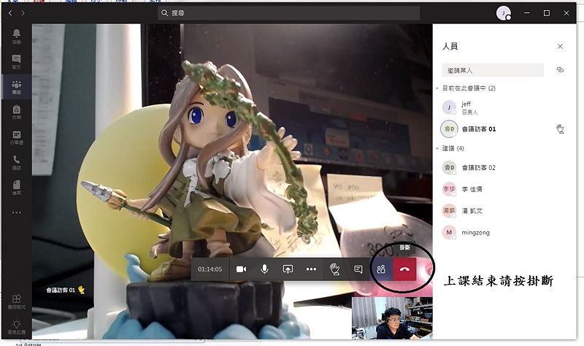This screenshot has height=346, width=584.
Task: Click the invite someone input field
Action: point(493,70)
